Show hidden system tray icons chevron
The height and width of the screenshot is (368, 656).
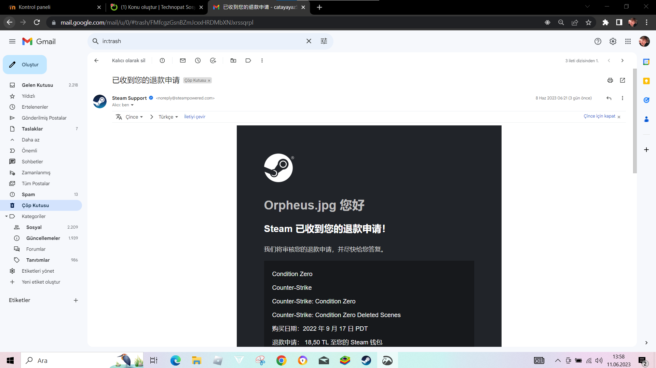(558, 360)
